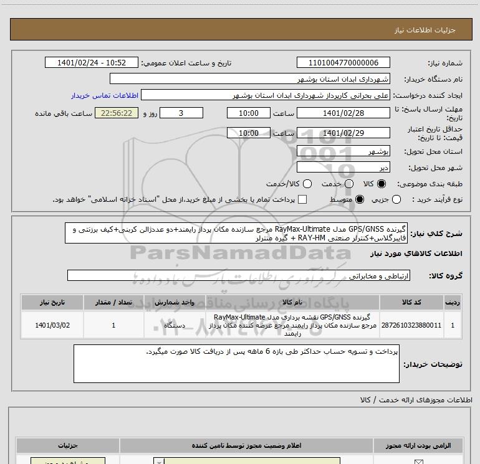Tick the اسناد خزانه اسلامی payment checkbox
480x464 pixels.
pos(302,199)
